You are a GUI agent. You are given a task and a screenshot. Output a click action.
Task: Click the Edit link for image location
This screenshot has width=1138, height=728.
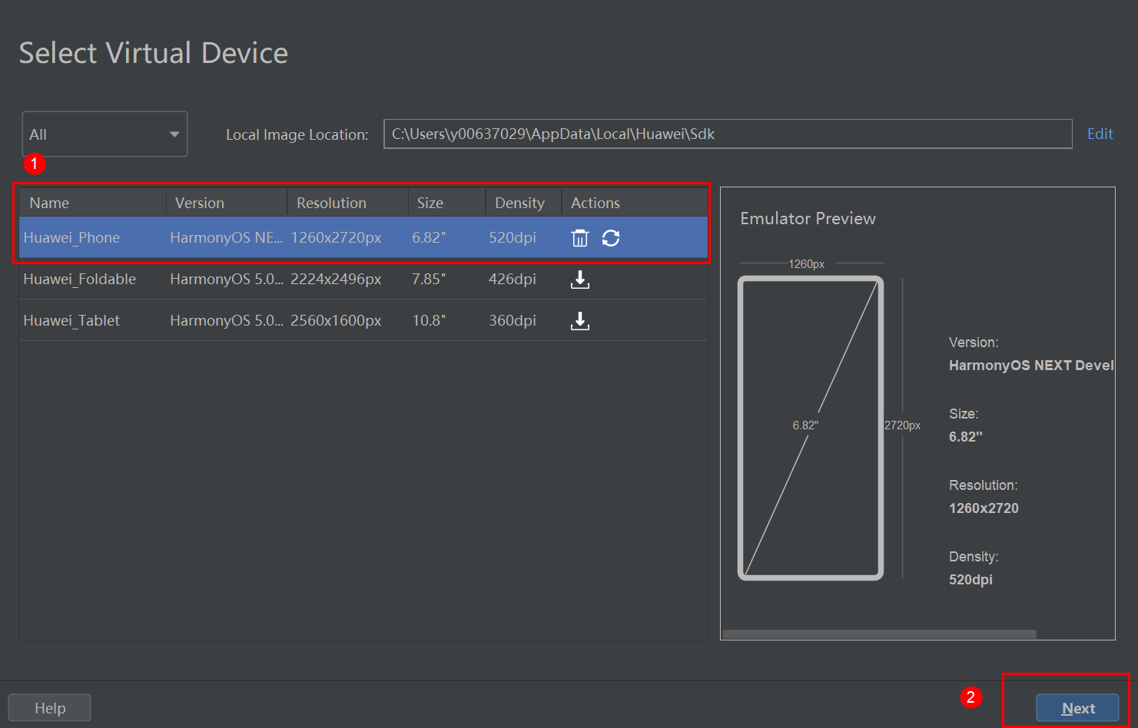pyautogui.click(x=1100, y=134)
